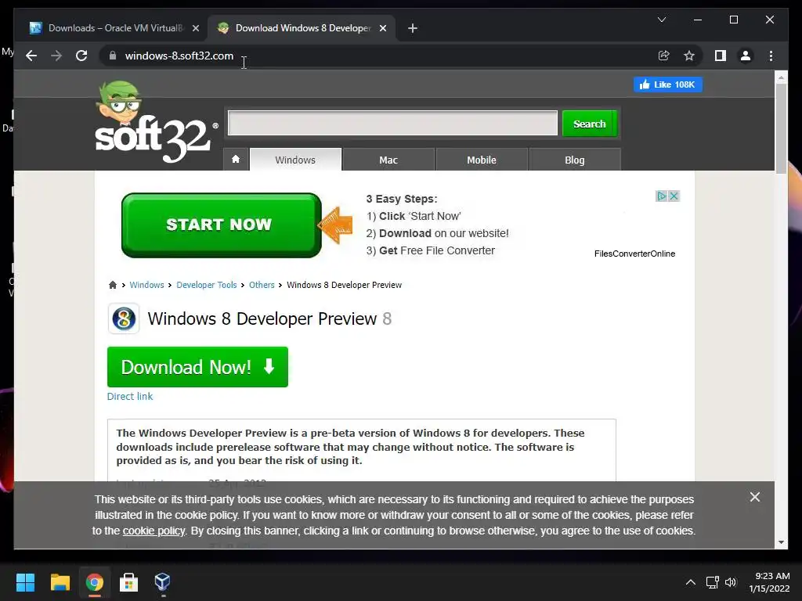This screenshot has width=802, height=601.
Task: Click the Developer Tools breadcrumb link
Action: coord(207,285)
